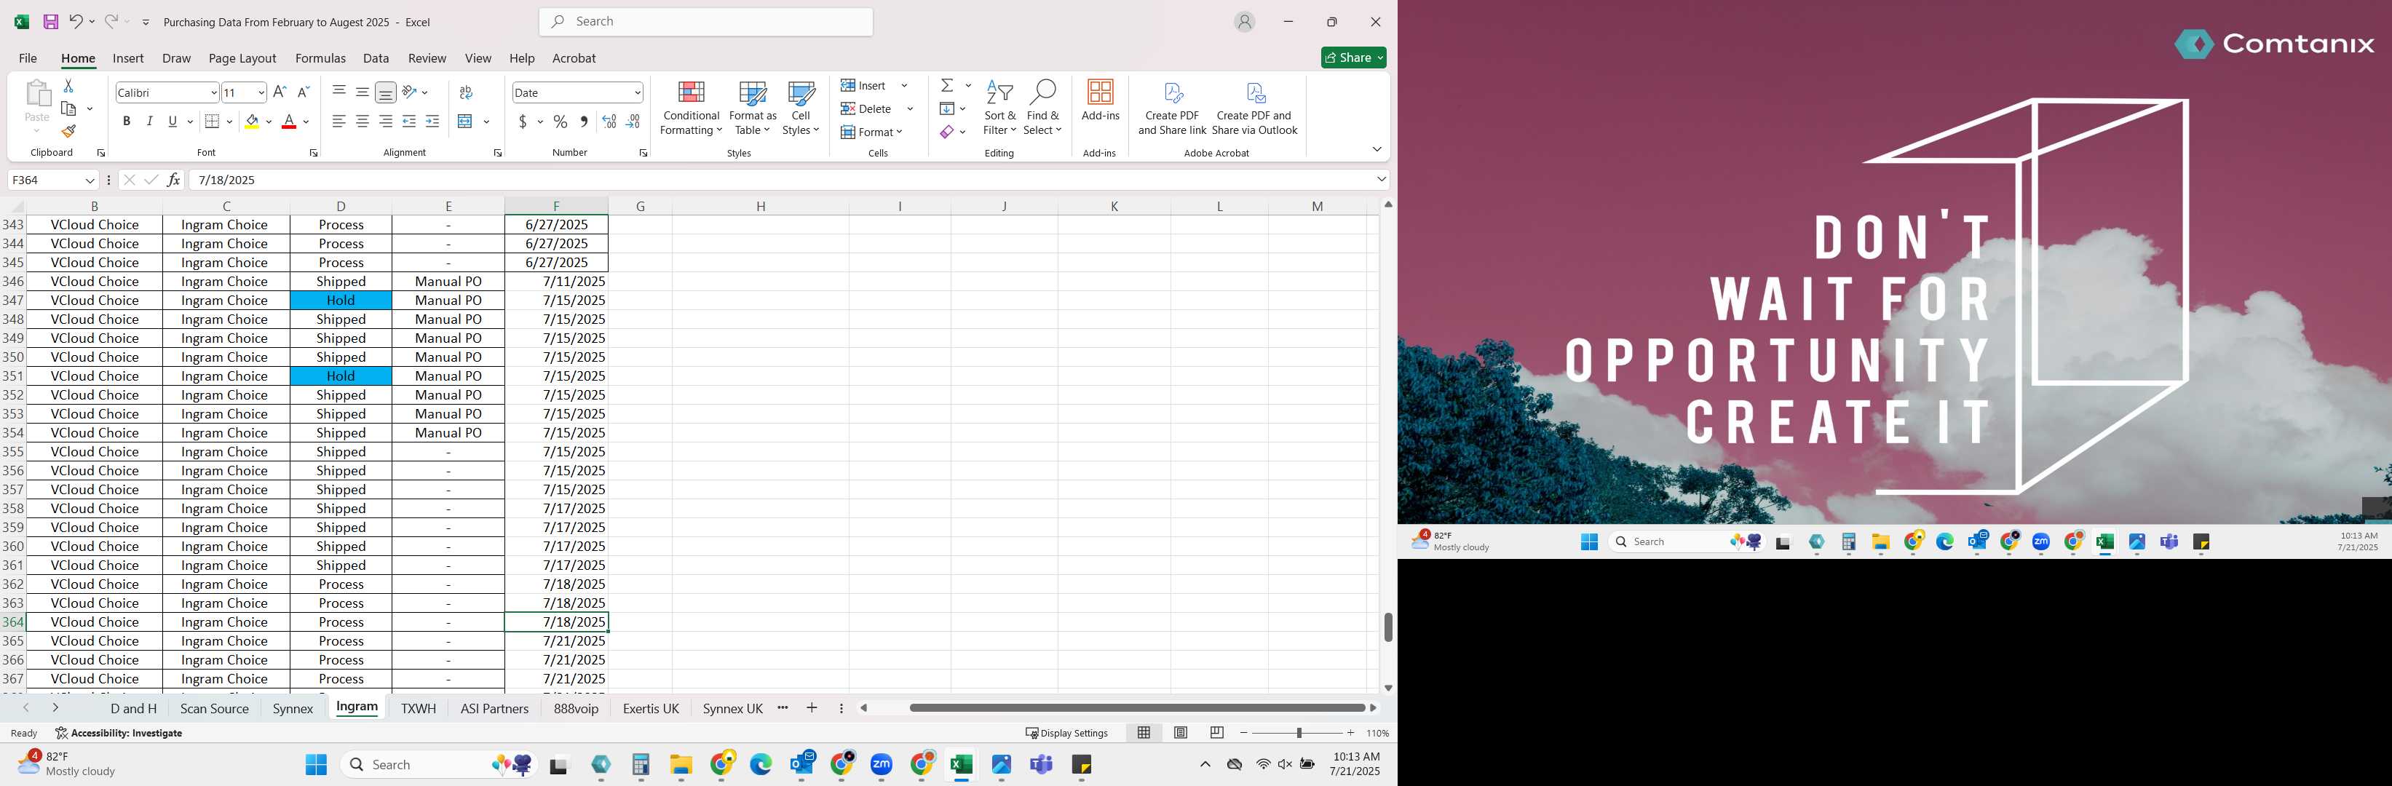The image size is (2392, 786).
Task: Switch to the TXWH sheet tab
Action: (x=418, y=709)
